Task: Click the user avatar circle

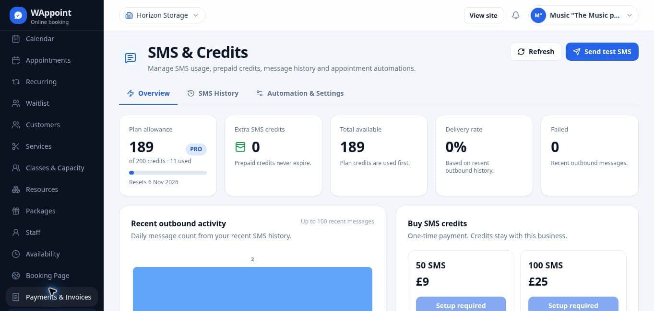Action: click(x=538, y=15)
